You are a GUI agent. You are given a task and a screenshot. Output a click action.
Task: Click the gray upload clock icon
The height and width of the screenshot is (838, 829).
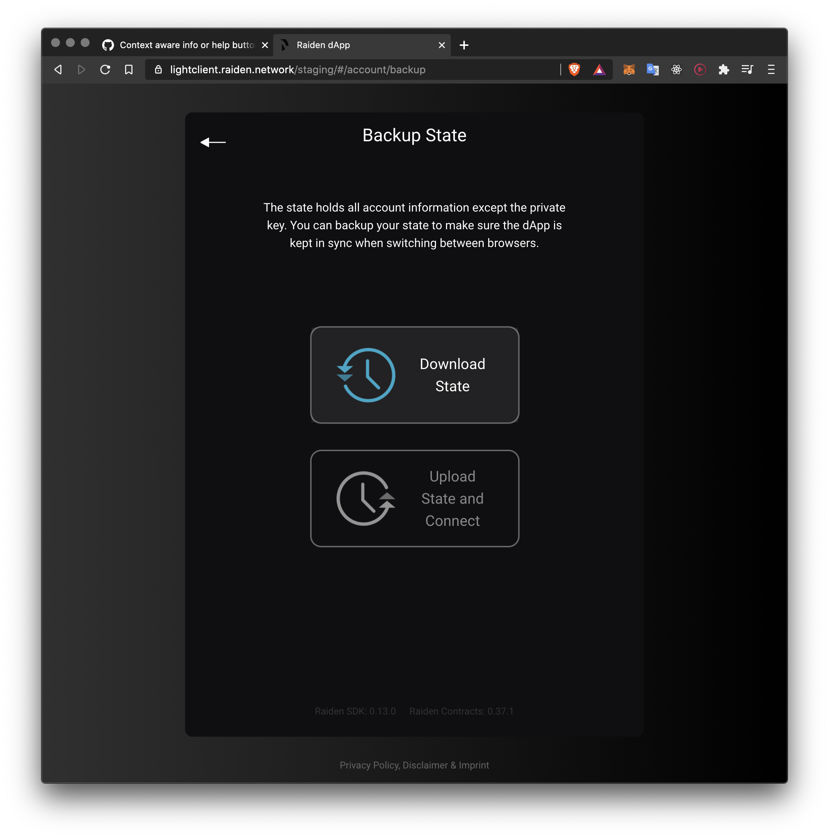pyautogui.click(x=366, y=499)
